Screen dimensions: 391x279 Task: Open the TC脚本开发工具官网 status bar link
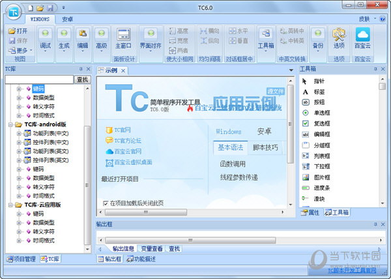click(x=352, y=271)
